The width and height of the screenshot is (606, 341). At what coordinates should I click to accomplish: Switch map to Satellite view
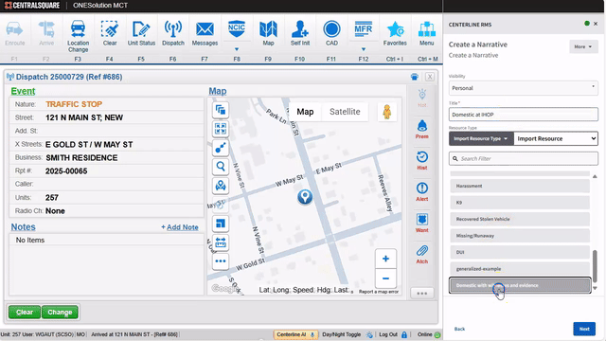[345, 112]
